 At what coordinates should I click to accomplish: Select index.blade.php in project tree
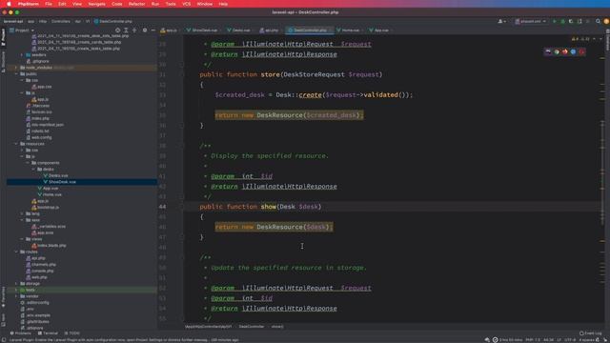pos(51,246)
